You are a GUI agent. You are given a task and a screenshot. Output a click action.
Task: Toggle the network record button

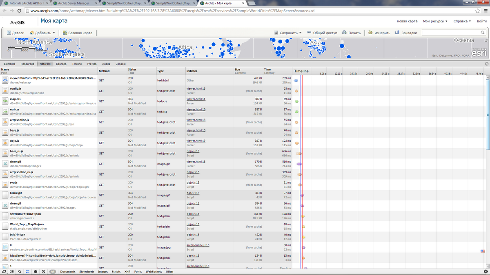point(36,271)
